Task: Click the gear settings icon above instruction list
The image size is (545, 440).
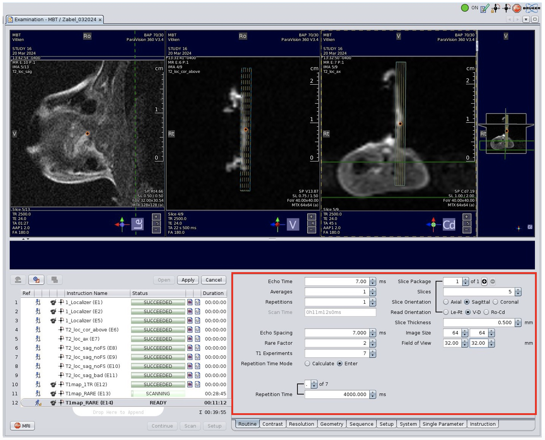Action: [x=36, y=280]
